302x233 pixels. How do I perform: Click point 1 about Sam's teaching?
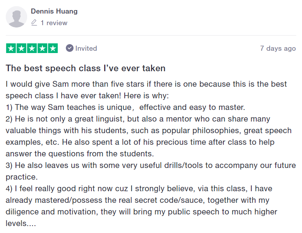125,107
